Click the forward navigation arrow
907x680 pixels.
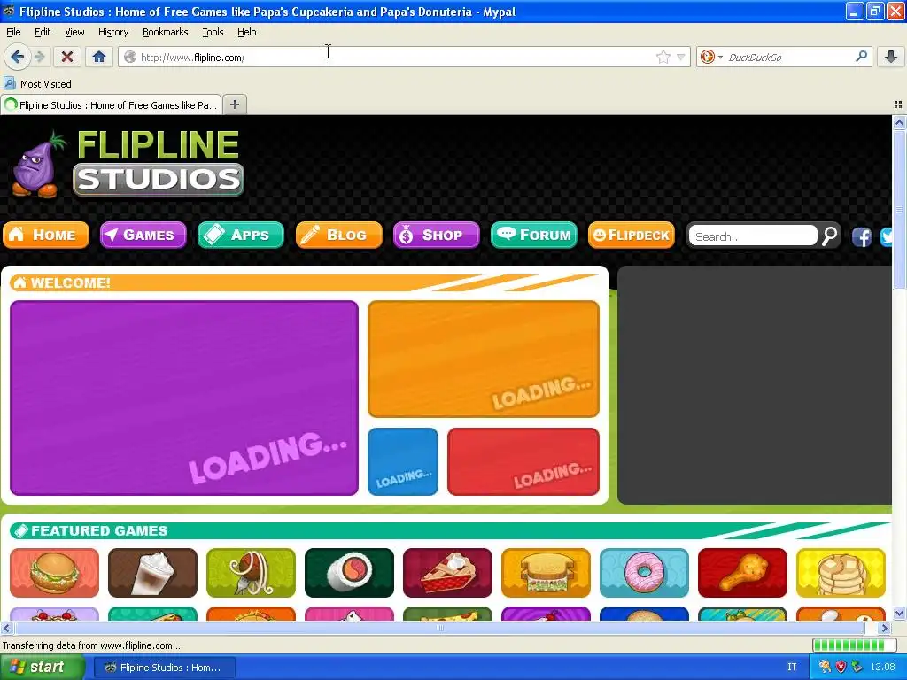[39, 57]
